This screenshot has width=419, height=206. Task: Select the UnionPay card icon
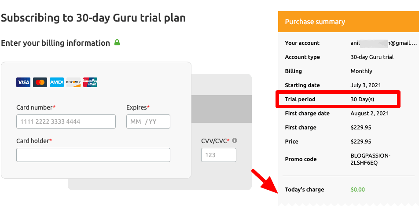pos(90,82)
